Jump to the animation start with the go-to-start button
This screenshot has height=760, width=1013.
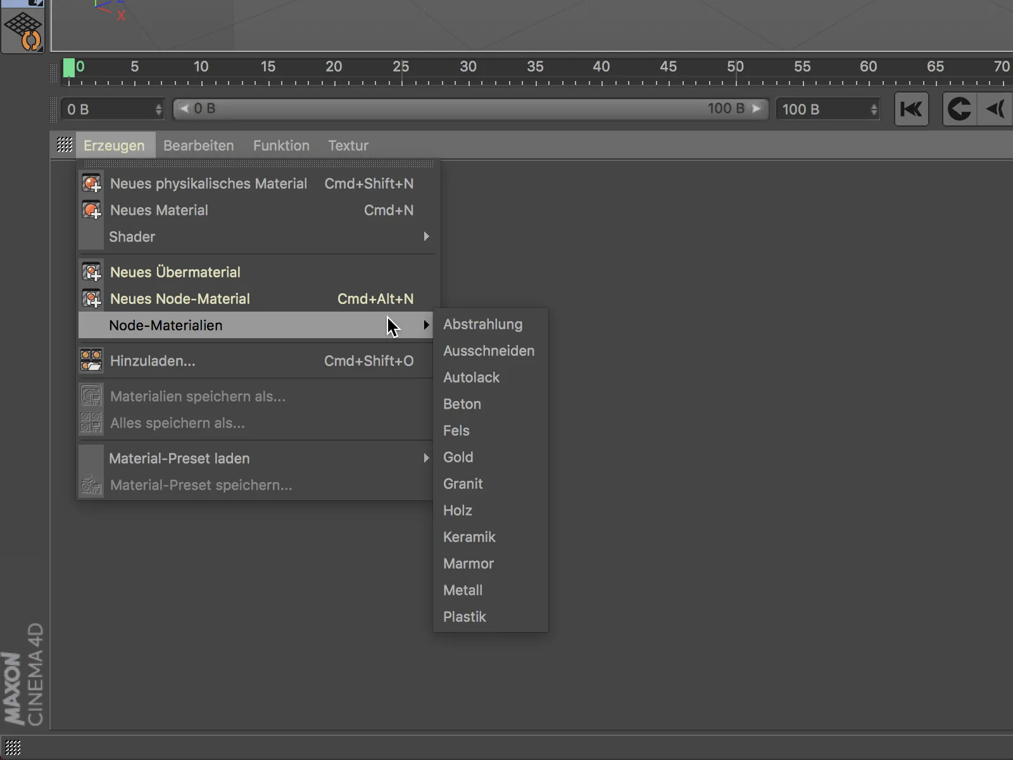(x=911, y=109)
